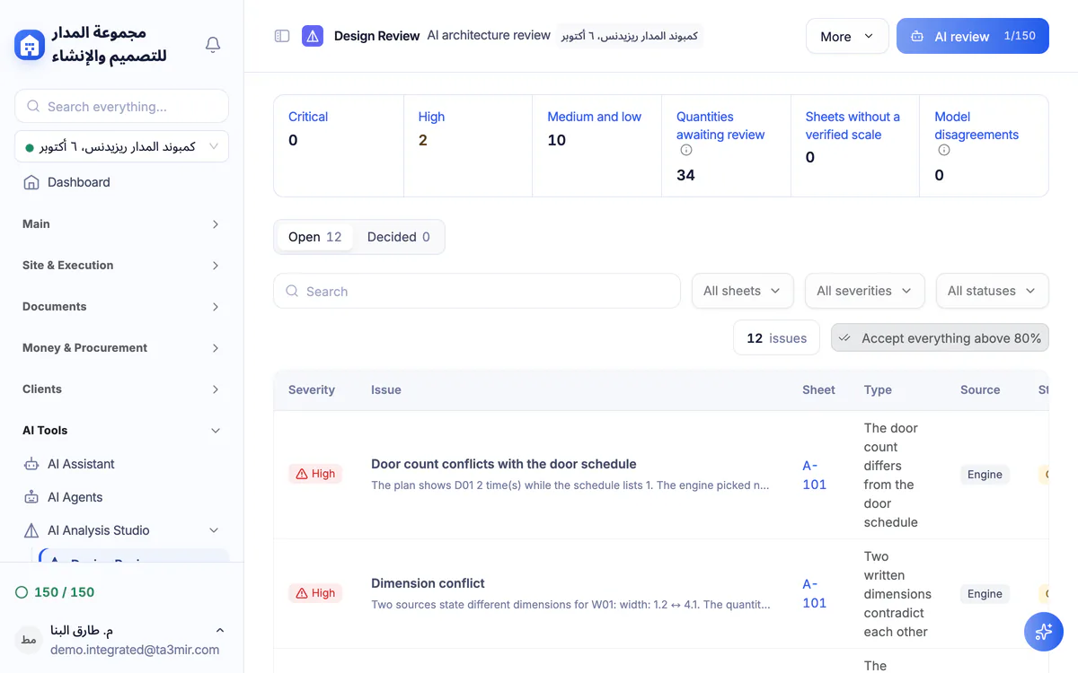Click the info icon under Quantities awaiting review

685,151
